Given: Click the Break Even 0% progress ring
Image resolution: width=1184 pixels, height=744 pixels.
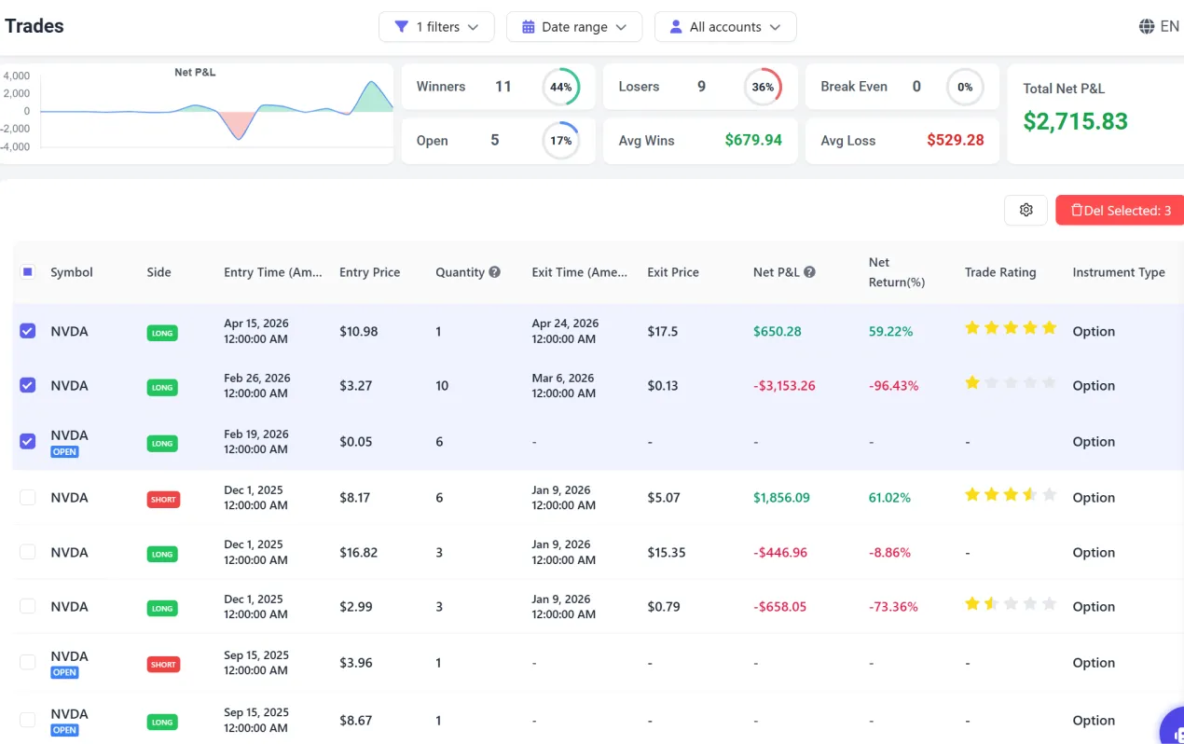Looking at the screenshot, I should tap(965, 87).
